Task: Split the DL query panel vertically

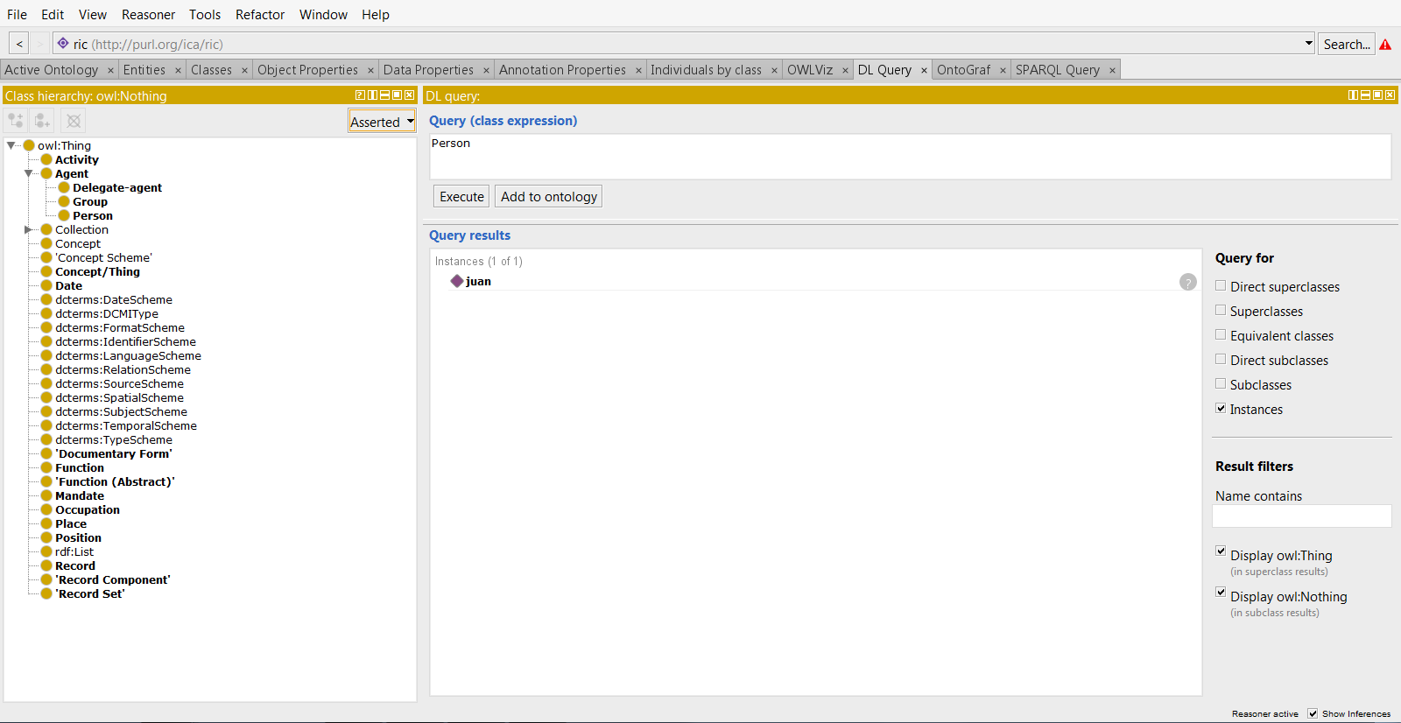Action: click(x=1353, y=95)
